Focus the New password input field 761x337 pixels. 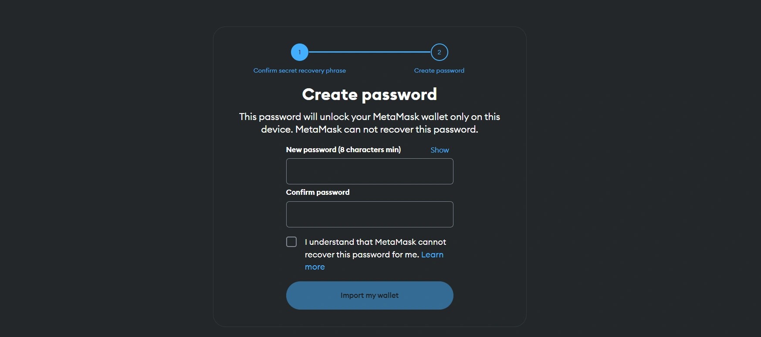369,171
